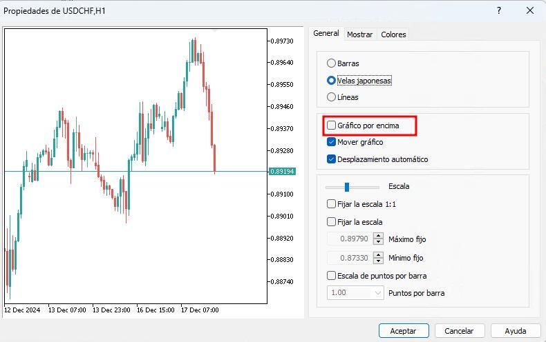This screenshot has height=342, width=546.
Task: Click the 12 Dec 2024 date label
Action: (22, 310)
